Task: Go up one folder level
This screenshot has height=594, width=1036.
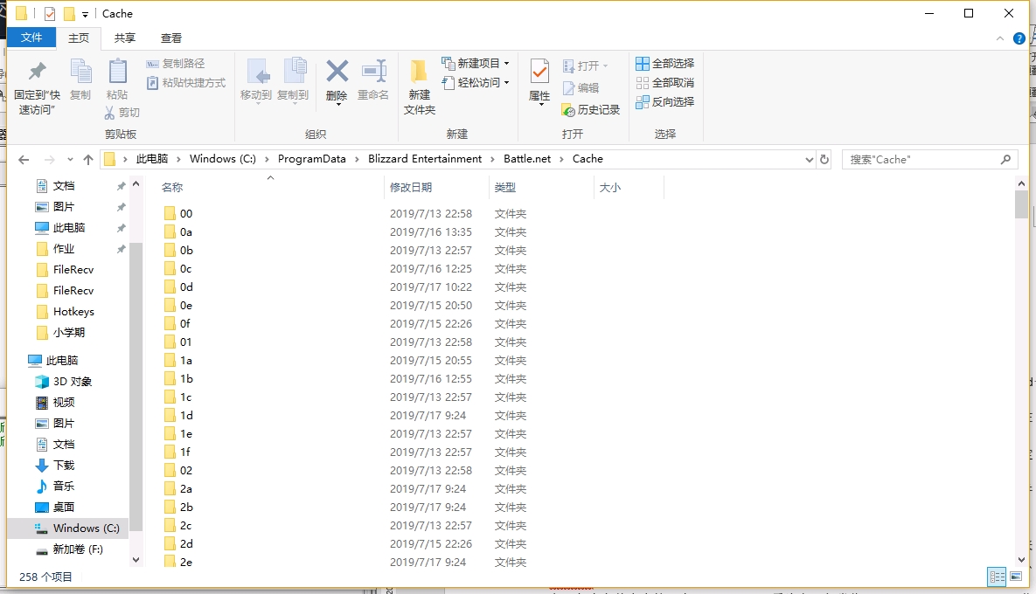Action: coord(88,159)
